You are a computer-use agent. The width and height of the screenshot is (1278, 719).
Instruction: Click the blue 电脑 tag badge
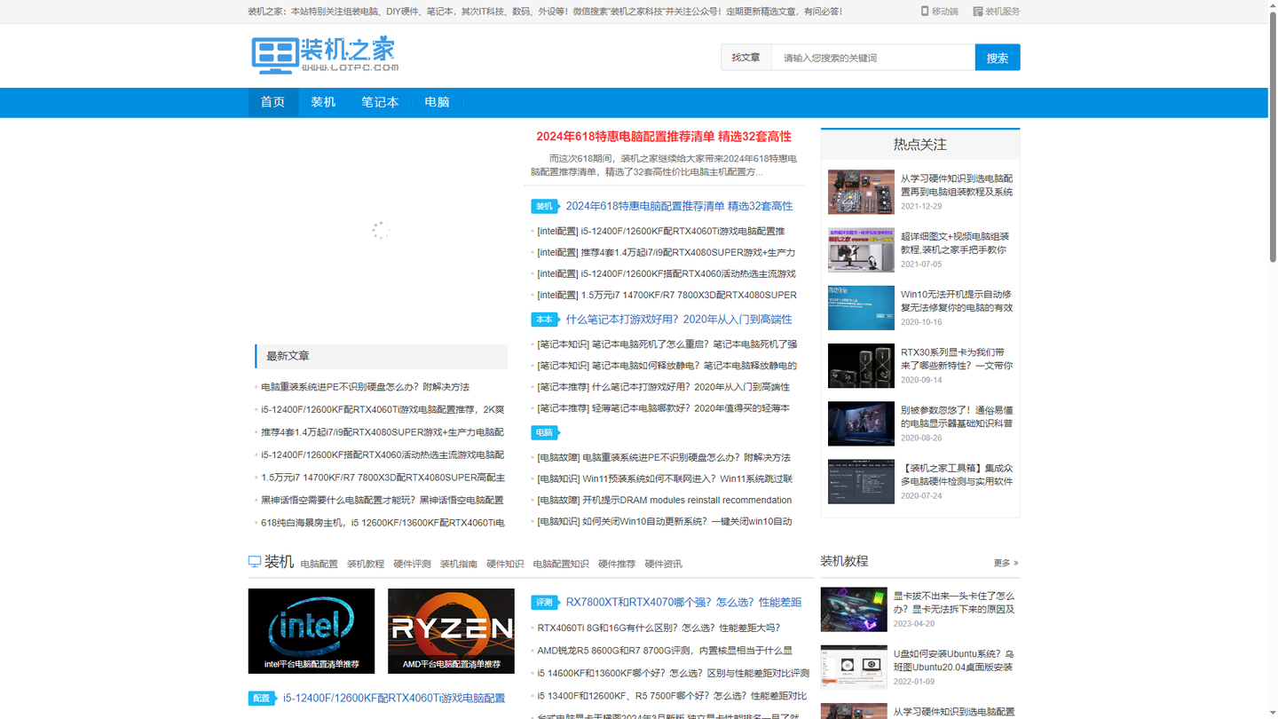pyautogui.click(x=545, y=432)
